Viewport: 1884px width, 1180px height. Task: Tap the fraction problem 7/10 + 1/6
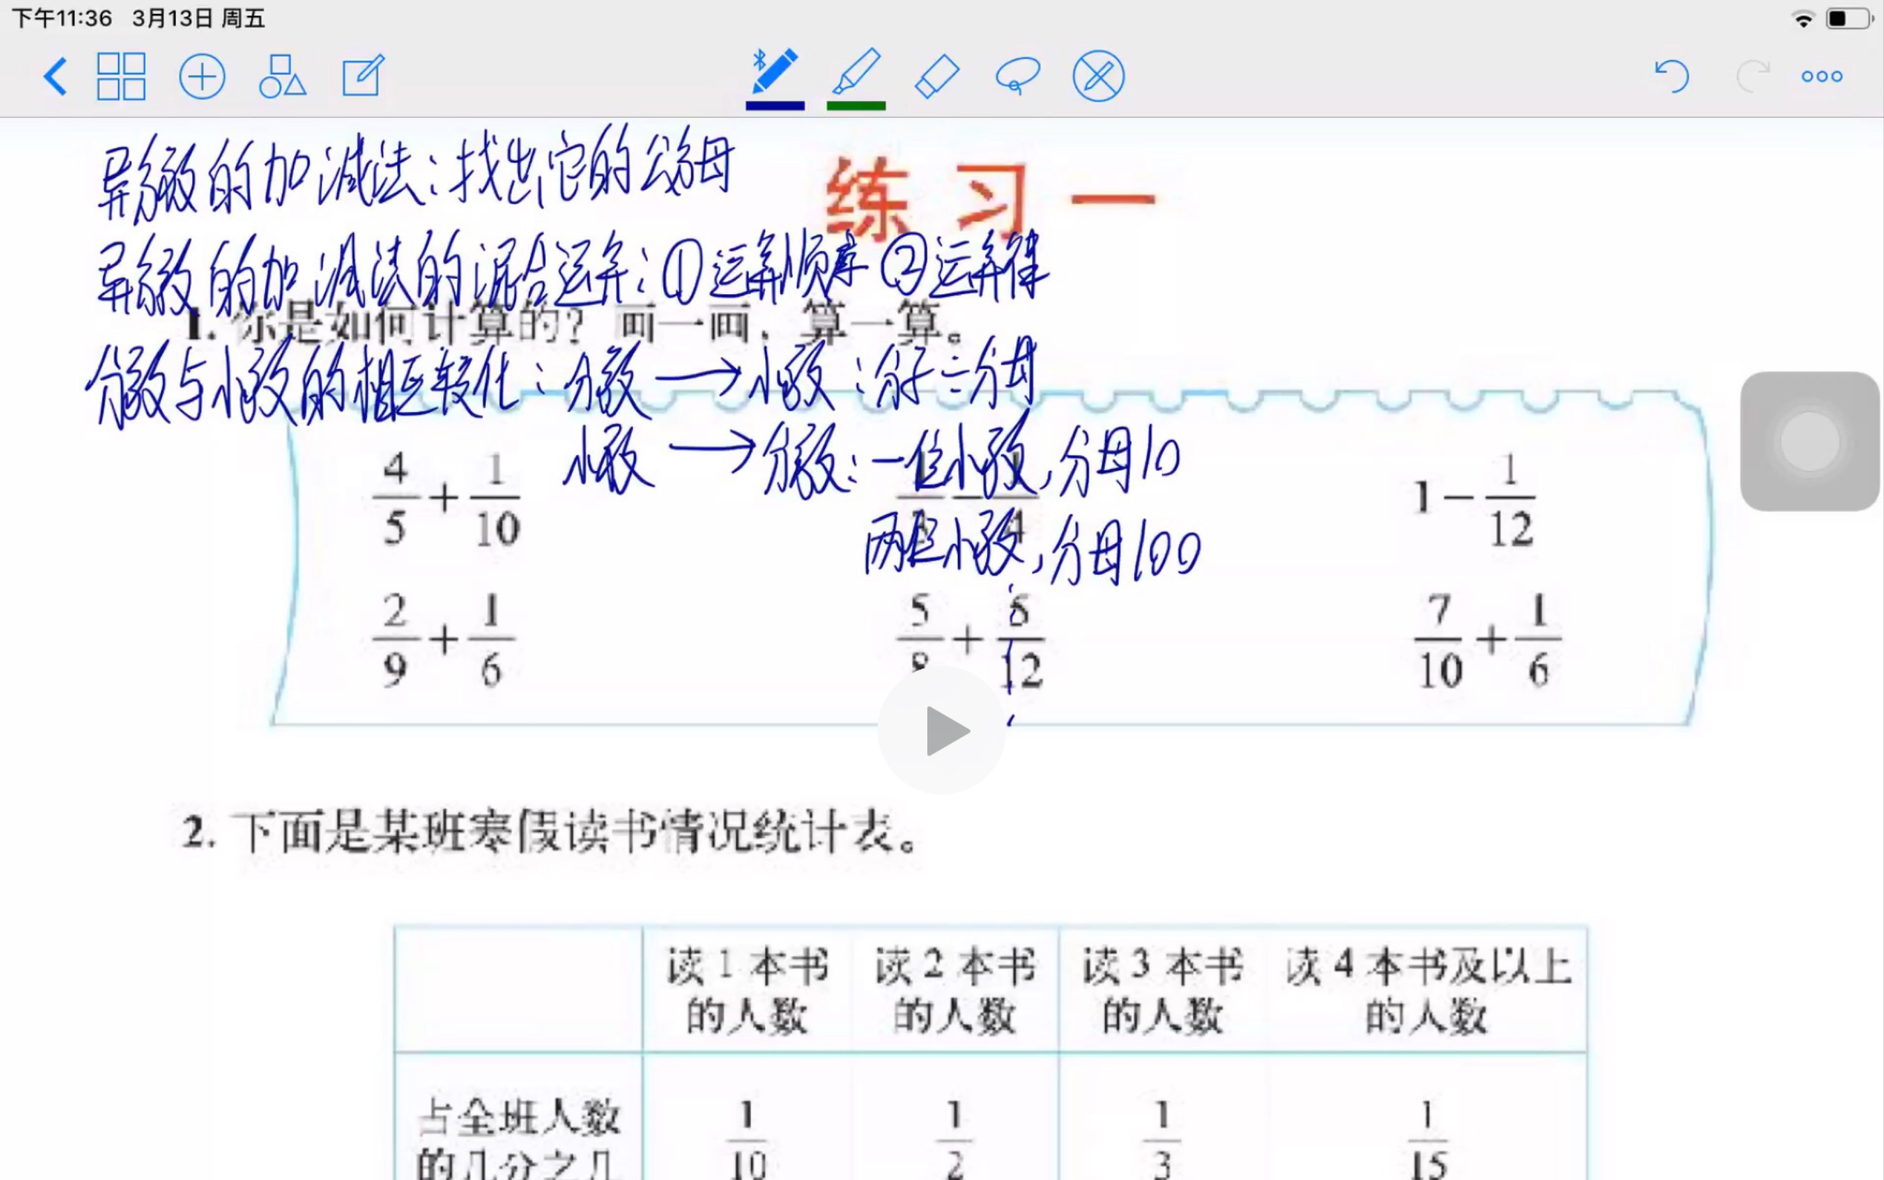1487,640
